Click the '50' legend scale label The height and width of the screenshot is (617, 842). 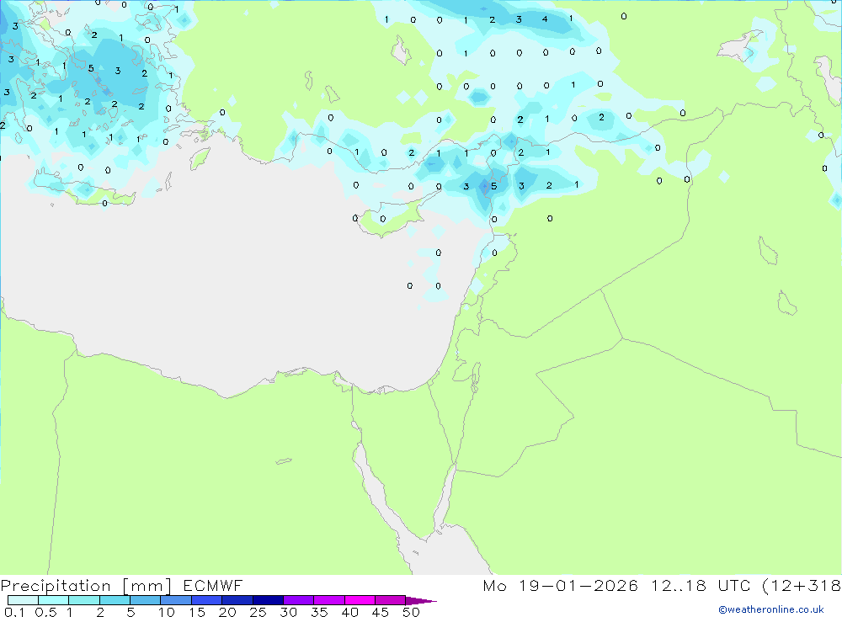(412, 612)
